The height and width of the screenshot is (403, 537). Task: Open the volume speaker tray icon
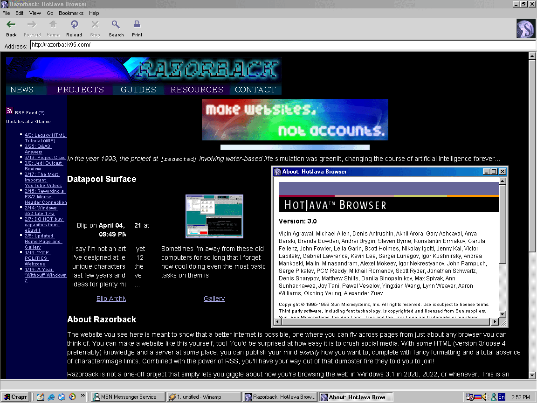click(x=485, y=397)
